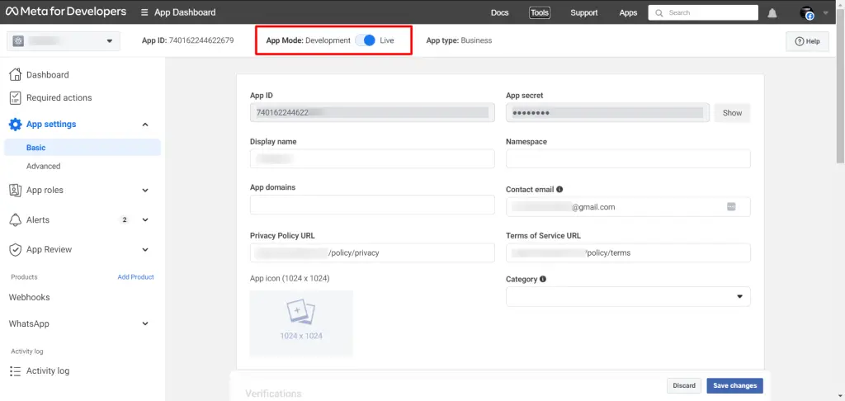
Task: Click the Terms of Service URL field
Action: point(628,252)
